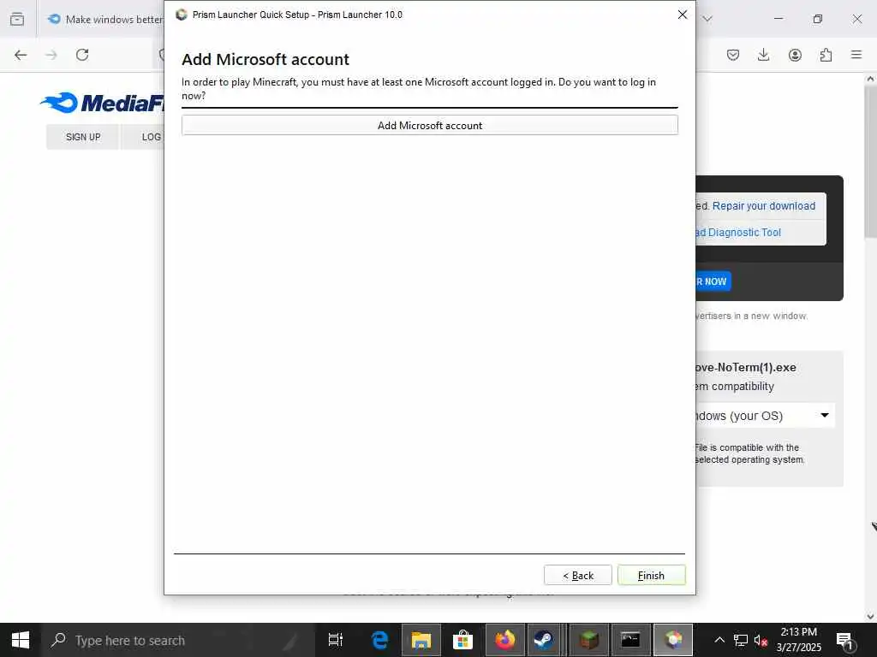Click the network icon in system tray
The image size is (877, 657).
coord(741,640)
